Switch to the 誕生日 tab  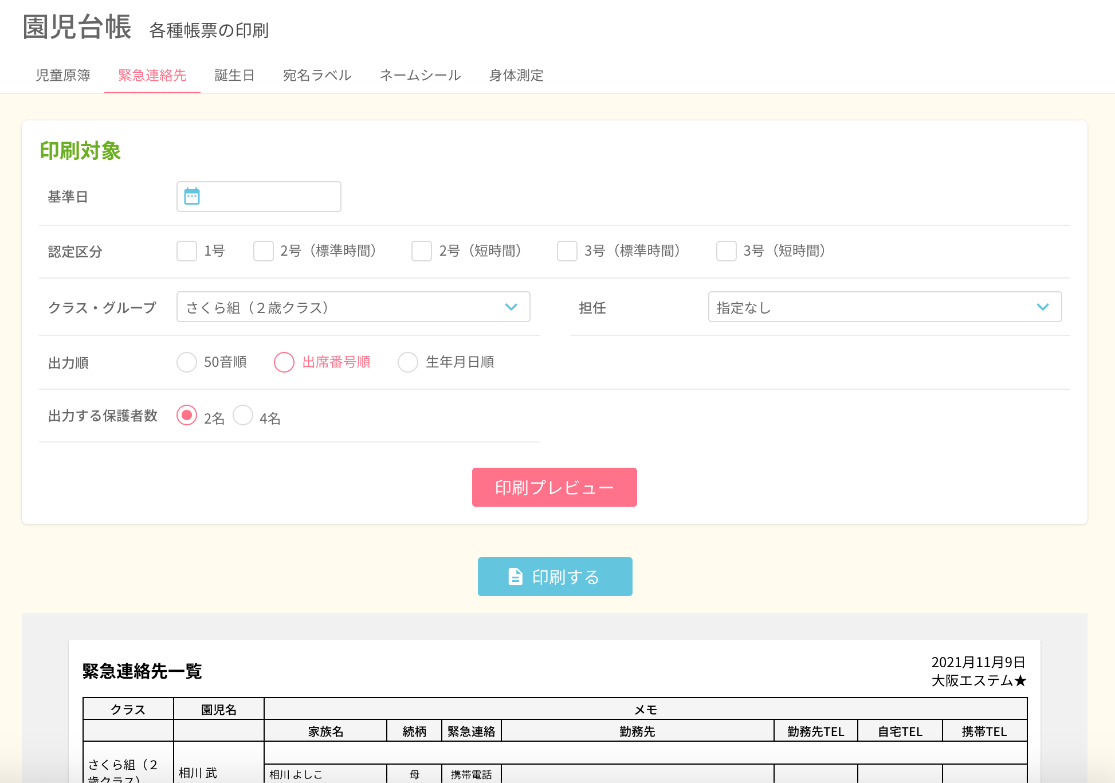[235, 75]
